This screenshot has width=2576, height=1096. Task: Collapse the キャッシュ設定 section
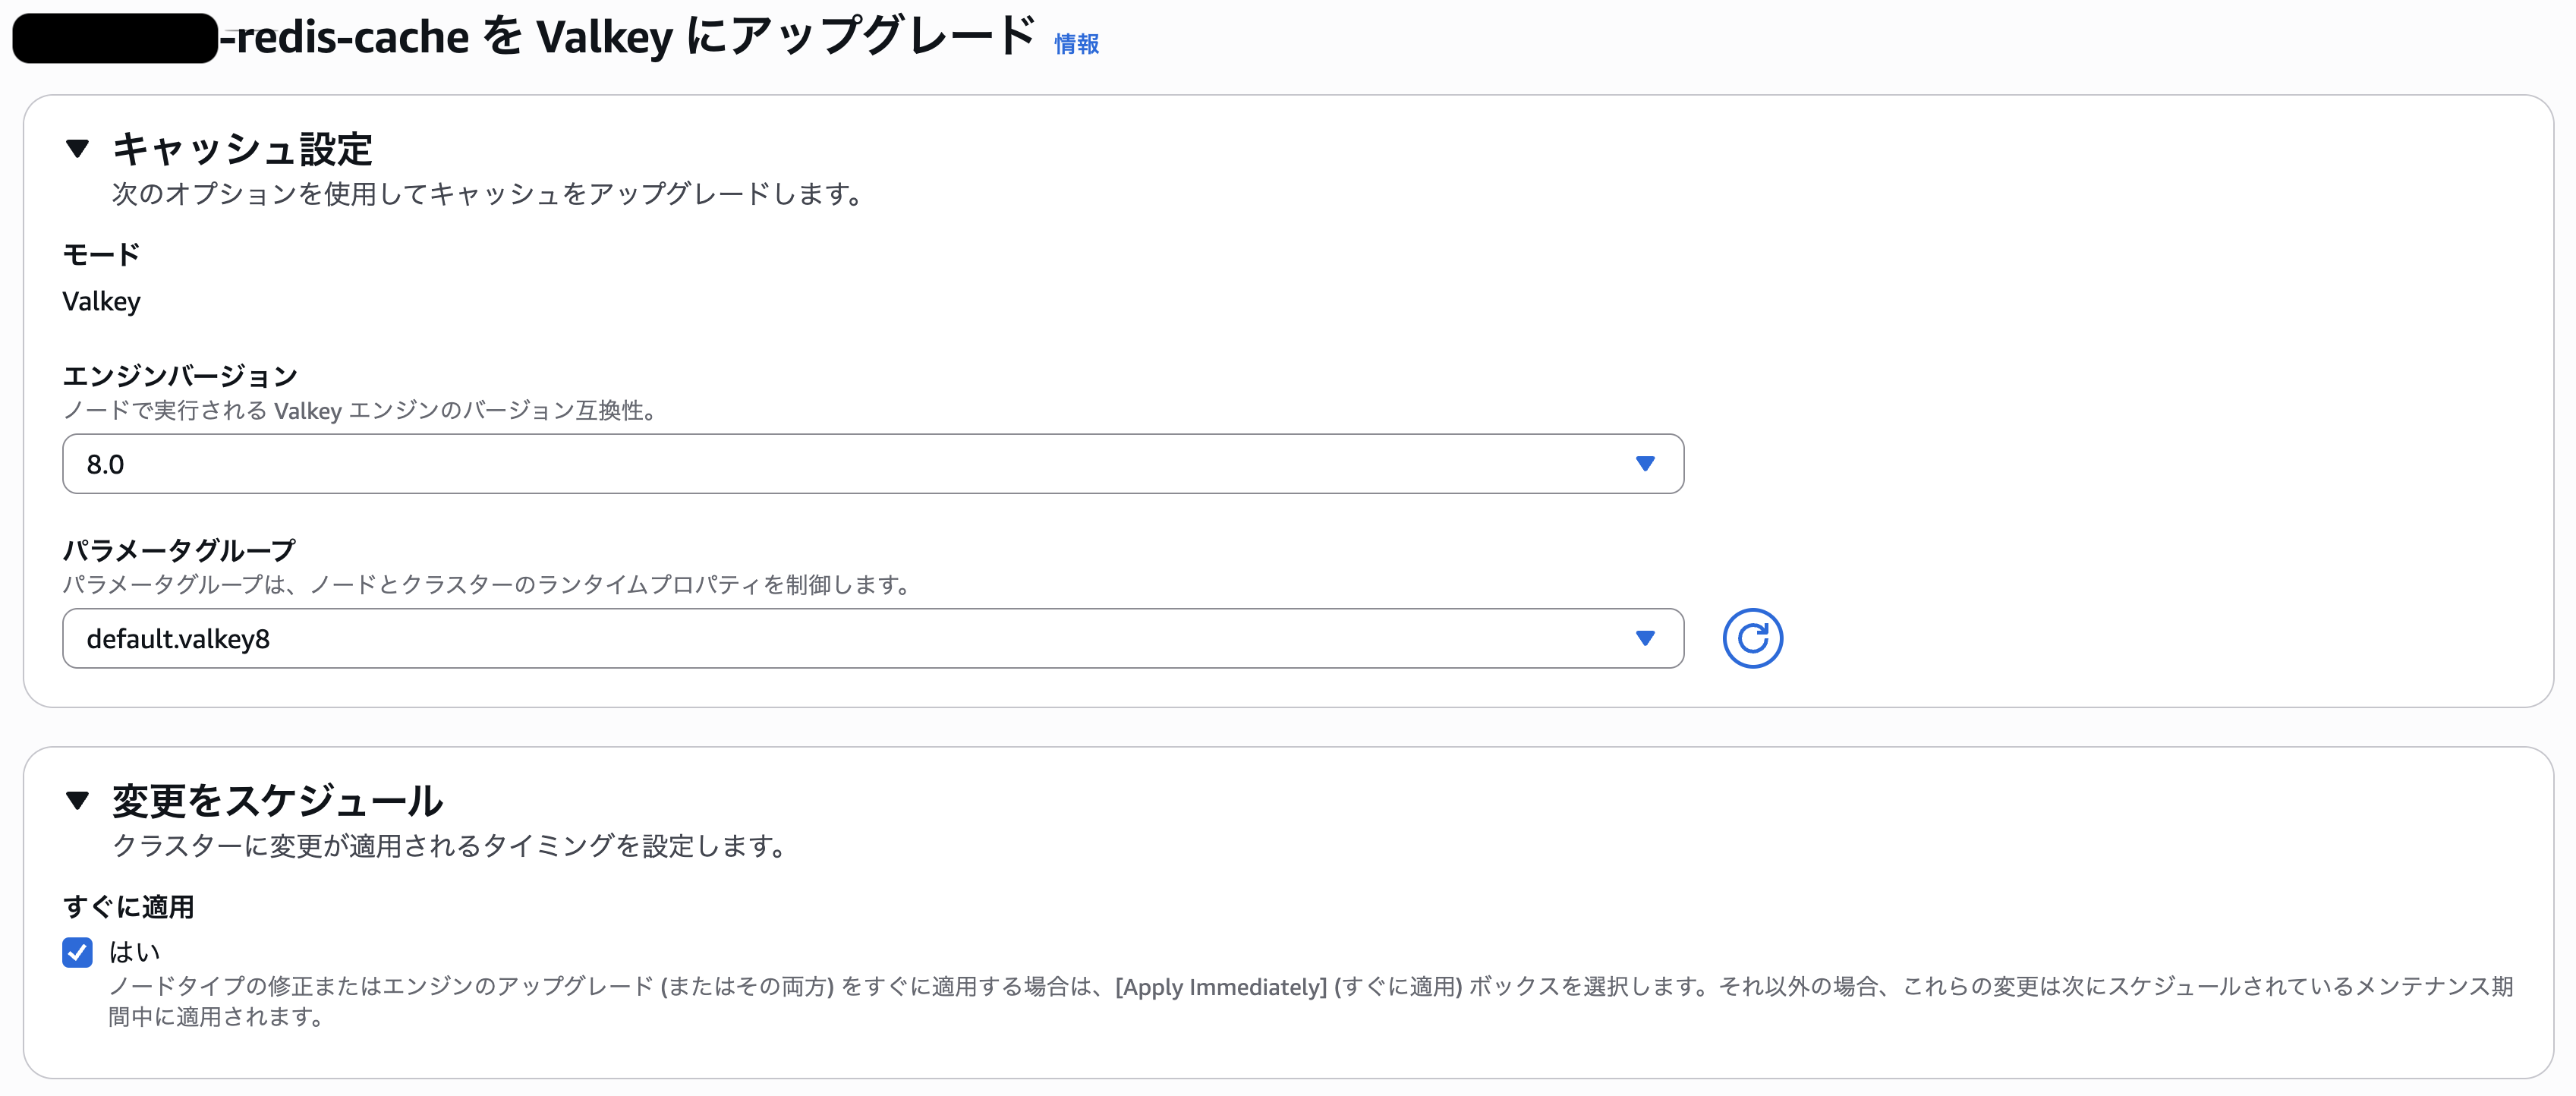(77, 149)
